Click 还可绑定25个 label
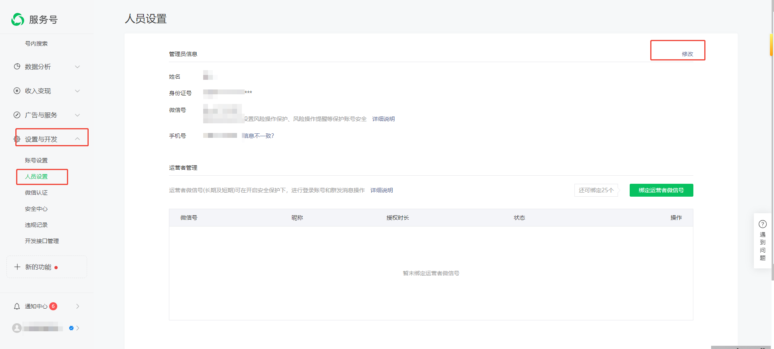774x349 pixels. pyautogui.click(x=596, y=190)
